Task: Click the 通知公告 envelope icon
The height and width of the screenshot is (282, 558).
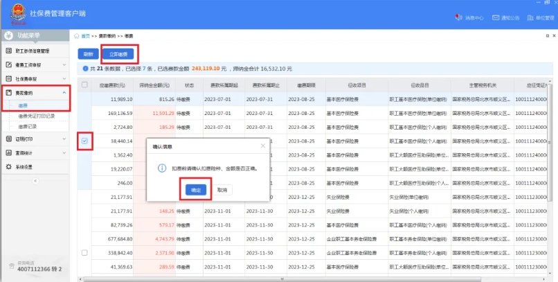Action: click(494, 17)
